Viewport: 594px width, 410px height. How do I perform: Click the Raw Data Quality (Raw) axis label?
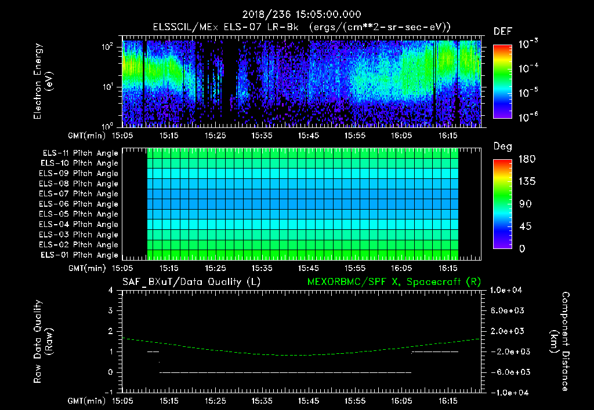[x=43, y=342]
